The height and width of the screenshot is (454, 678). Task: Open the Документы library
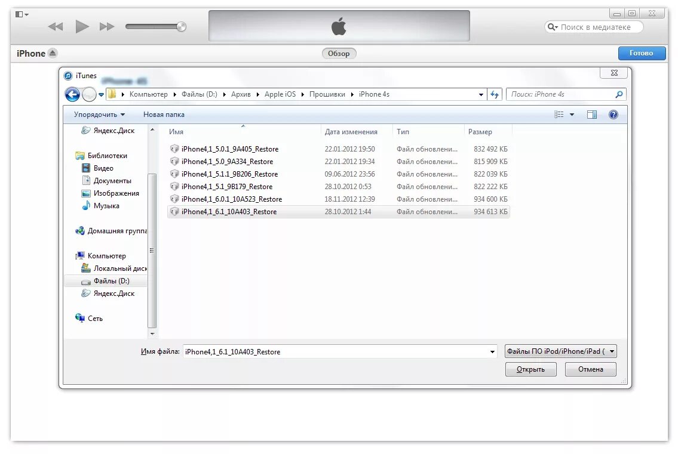pyautogui.click(x=107, y=181)
